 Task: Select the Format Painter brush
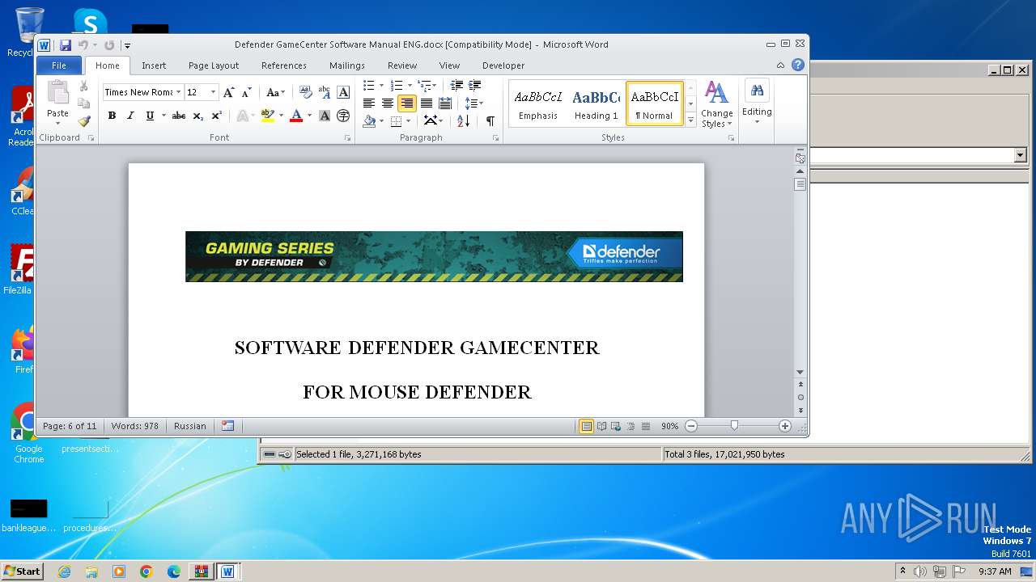[83, 121]
